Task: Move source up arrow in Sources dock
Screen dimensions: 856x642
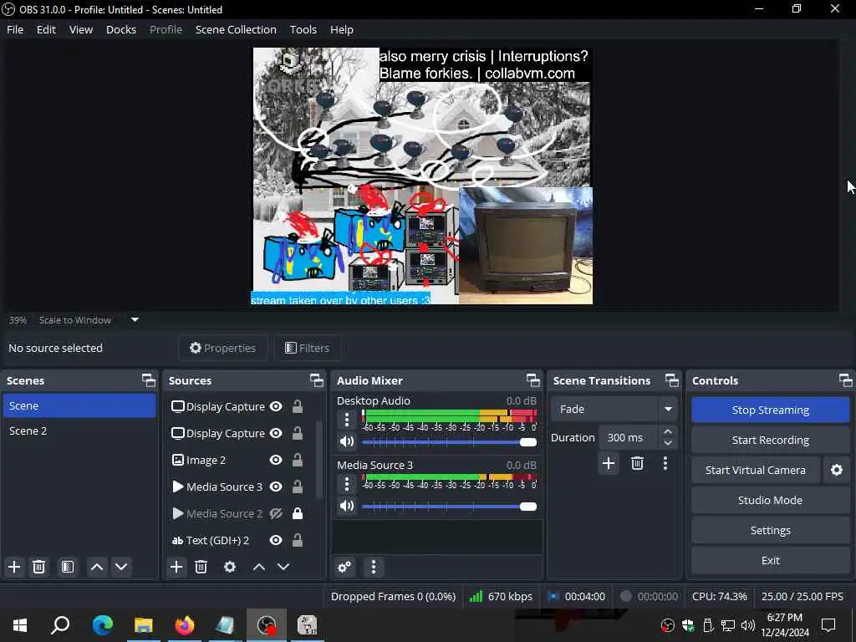Action: click(259, 567)
